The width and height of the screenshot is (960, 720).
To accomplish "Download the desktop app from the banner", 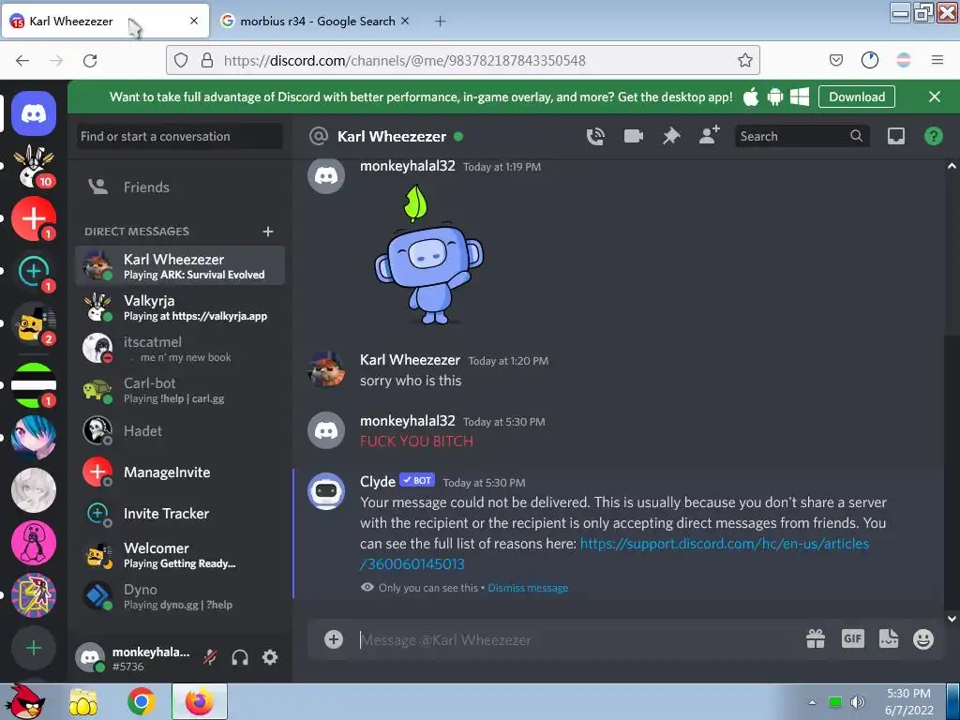I will click(857, 97).
